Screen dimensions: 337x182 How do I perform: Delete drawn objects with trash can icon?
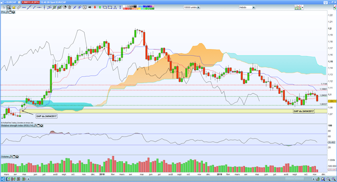click(69, 7)
